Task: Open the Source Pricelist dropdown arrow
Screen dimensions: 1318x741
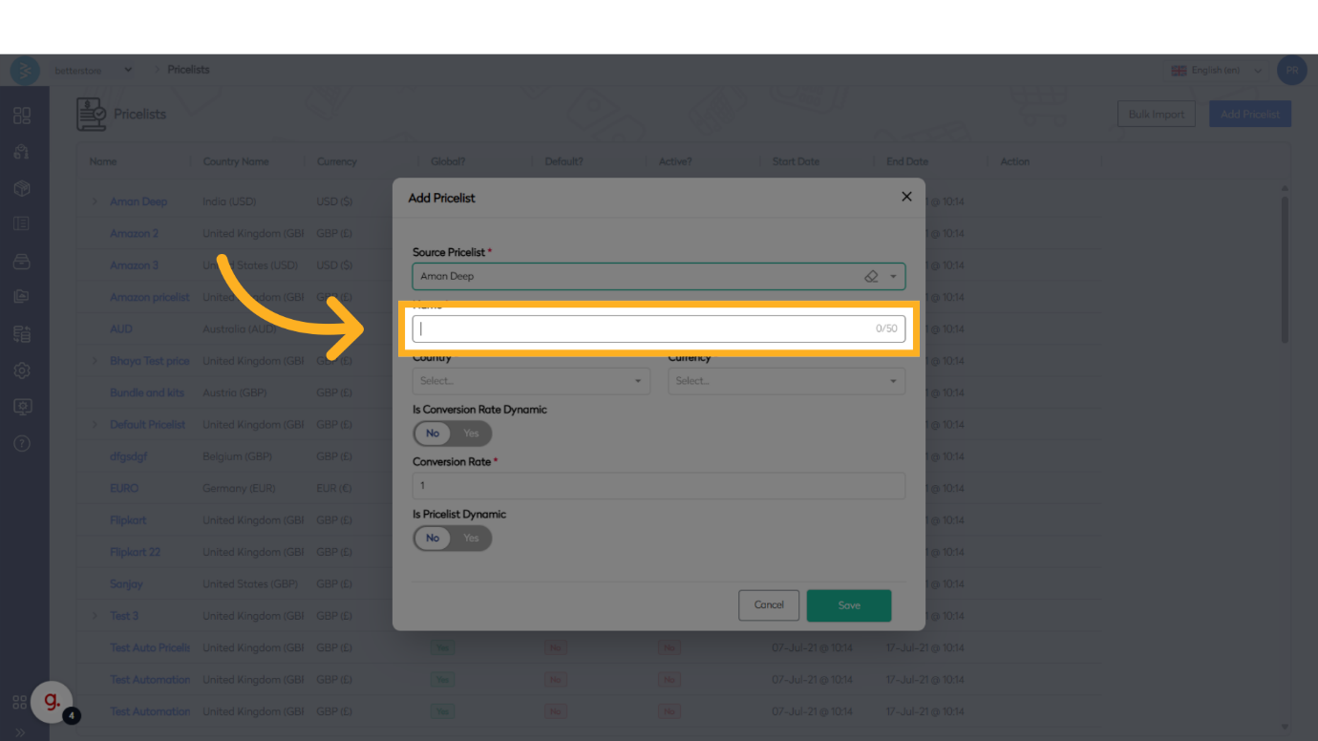Action: click(x=893, y=277)
